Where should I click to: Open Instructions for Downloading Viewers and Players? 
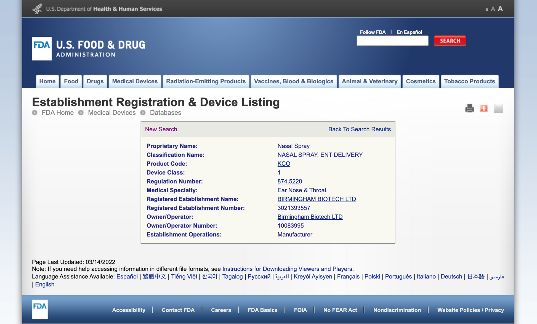(x=287, y=269)
